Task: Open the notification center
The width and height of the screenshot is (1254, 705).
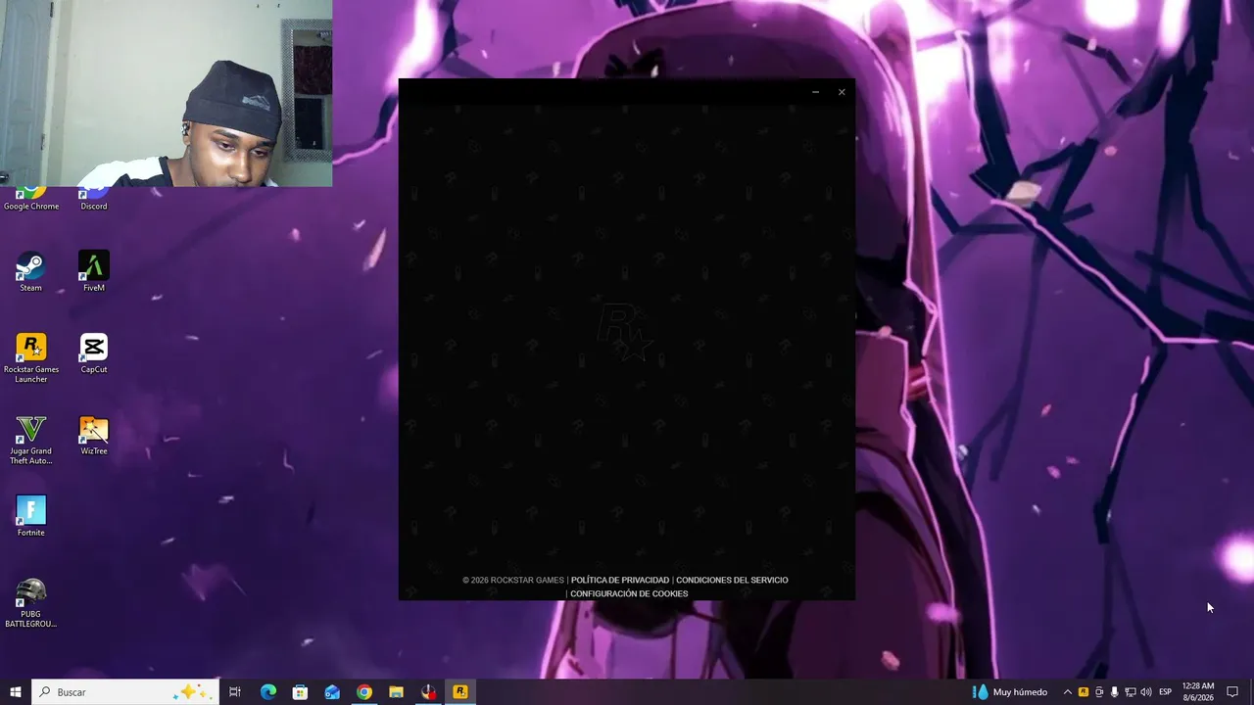Action: pyautogui.click(x=1232, y=692)
